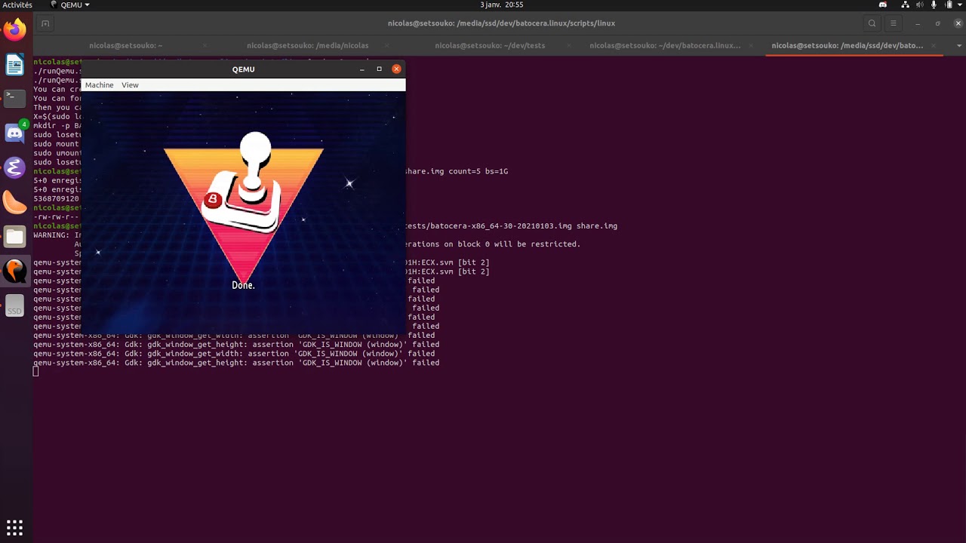Screen dimensions: 966x543
Task: Click the last gdk_window_get_height assertion line
Action: coord(236,363)
